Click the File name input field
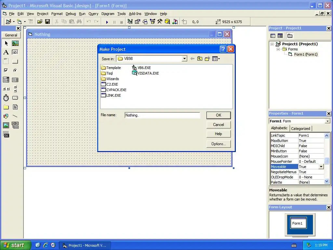 162,115
